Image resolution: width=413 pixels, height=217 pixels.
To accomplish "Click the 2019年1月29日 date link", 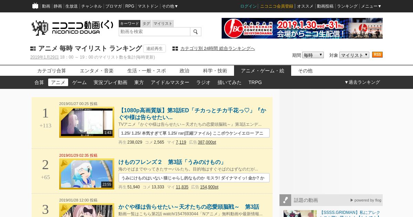I will tap(44, 57).
